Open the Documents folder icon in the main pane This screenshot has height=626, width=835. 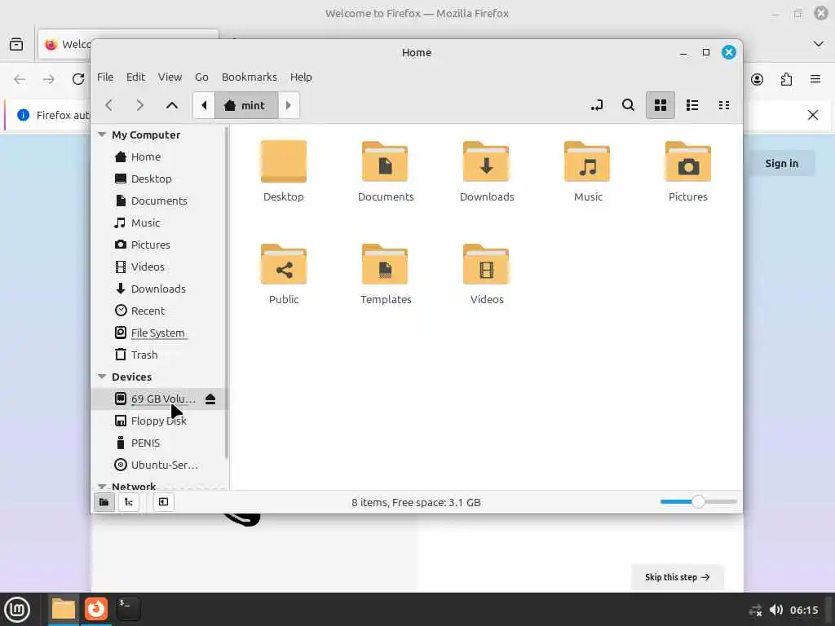[385, 161]
